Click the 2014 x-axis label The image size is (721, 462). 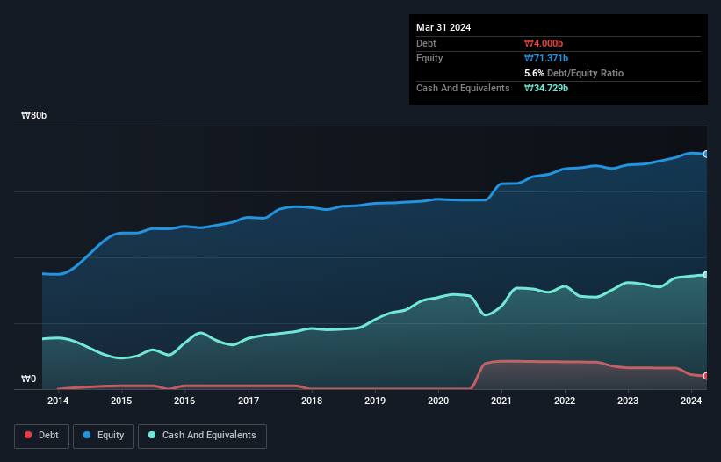[58, 401]
